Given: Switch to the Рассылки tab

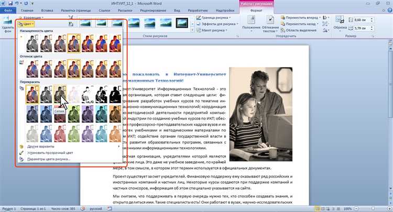Looking at the screenshot, I should pyautogui.click(x=125, y=10).
